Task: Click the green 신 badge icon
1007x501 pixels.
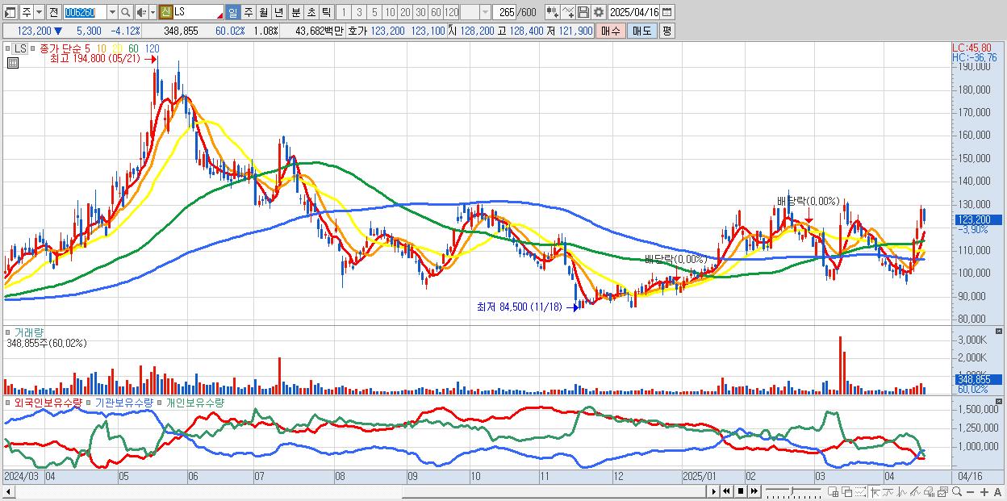Action: coord(165,12)
